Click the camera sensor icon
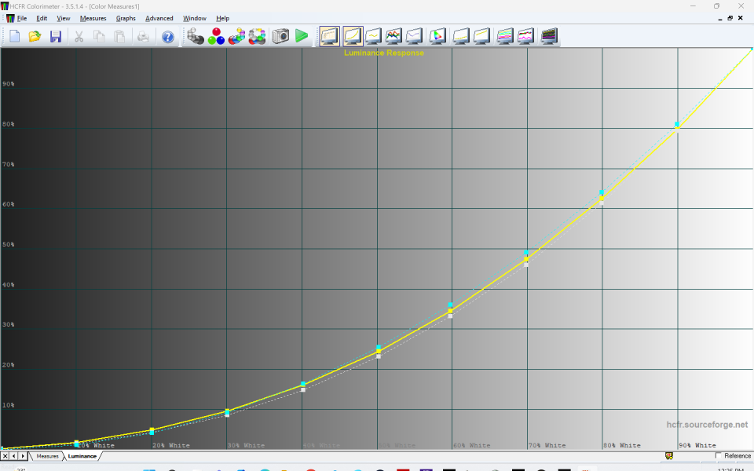The image size is (754, 471). [x=280, y=36]
